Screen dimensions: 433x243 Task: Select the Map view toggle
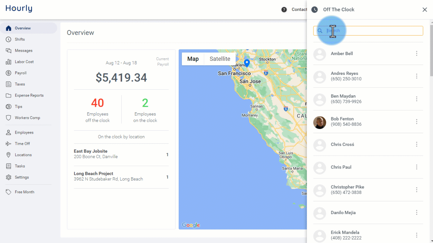point(193,59)
